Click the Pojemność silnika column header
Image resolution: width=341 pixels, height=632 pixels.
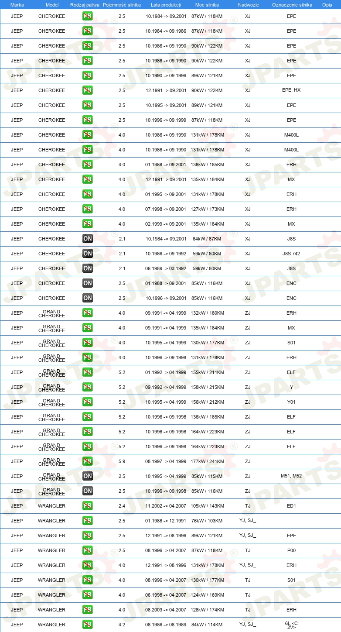(122, 5)
